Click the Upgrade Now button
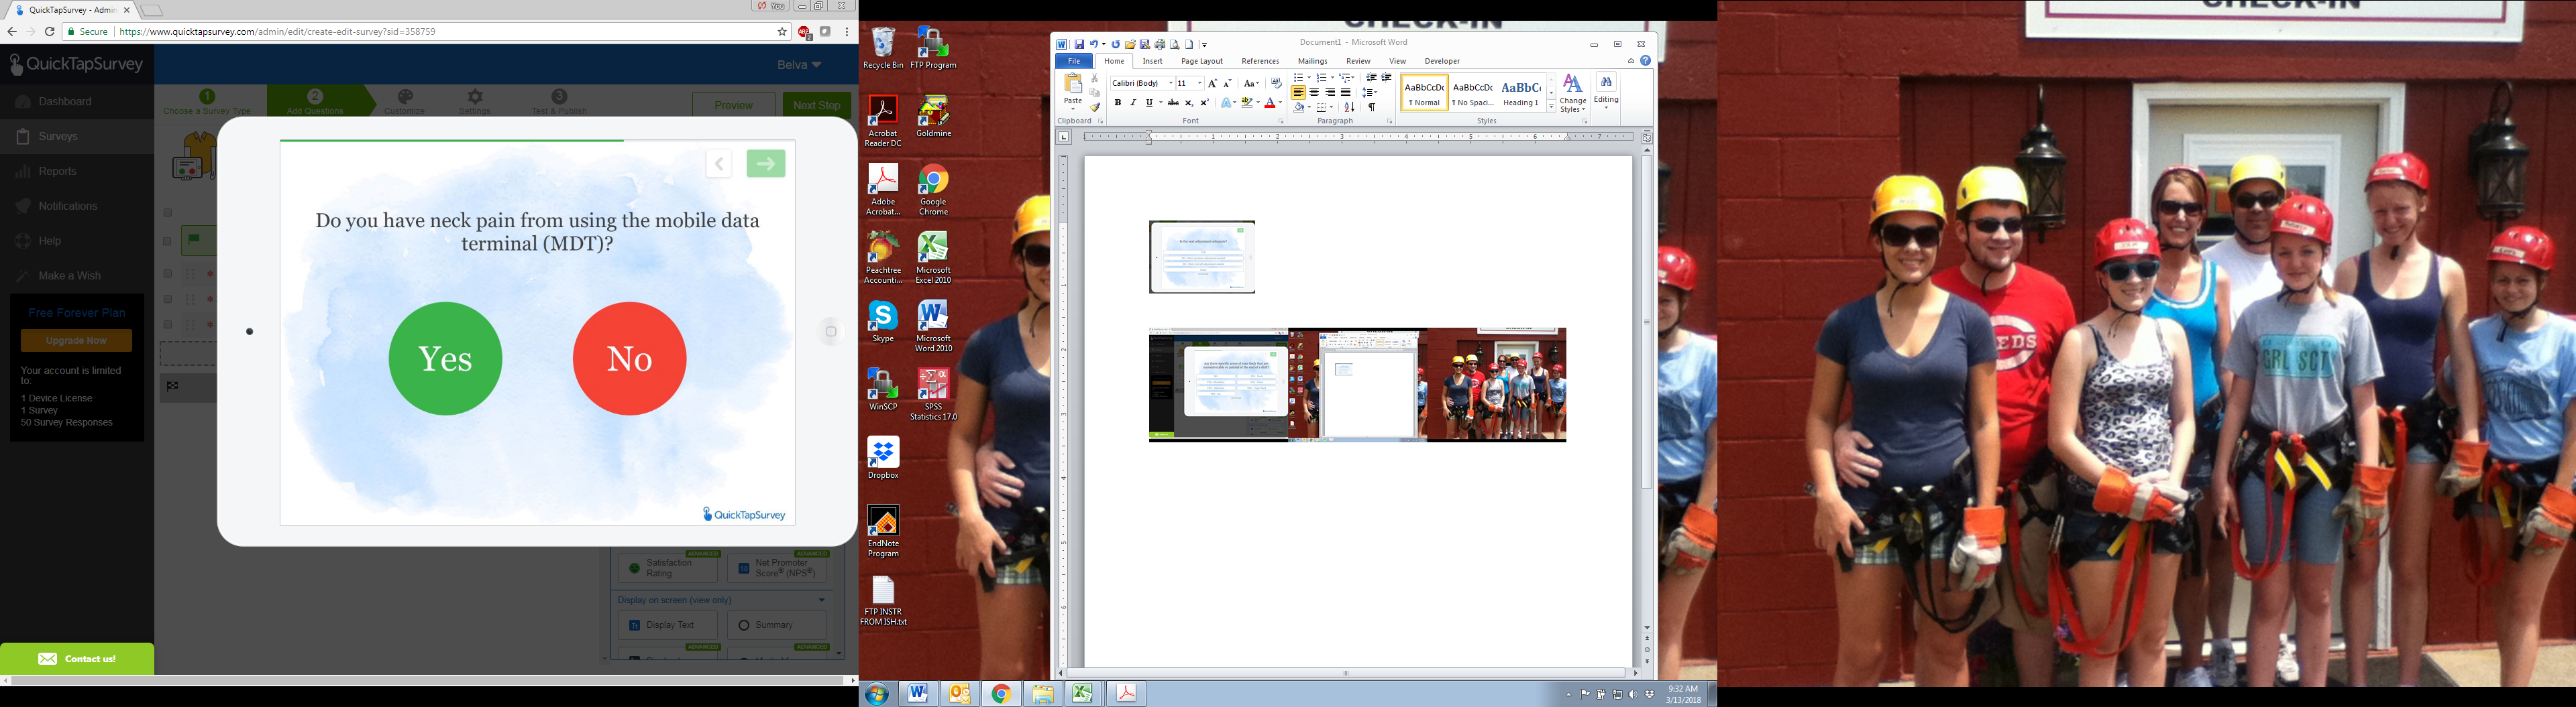The width and height of the screenshot is (2576, 707). click(76, 340)
